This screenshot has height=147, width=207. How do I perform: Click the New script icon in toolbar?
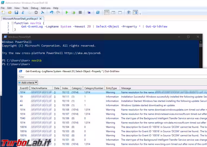point(3,13)
